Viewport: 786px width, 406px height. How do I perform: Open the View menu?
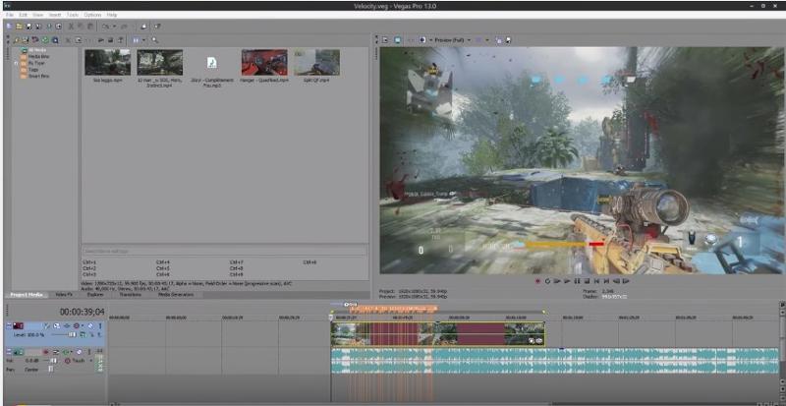pos(37,15)
